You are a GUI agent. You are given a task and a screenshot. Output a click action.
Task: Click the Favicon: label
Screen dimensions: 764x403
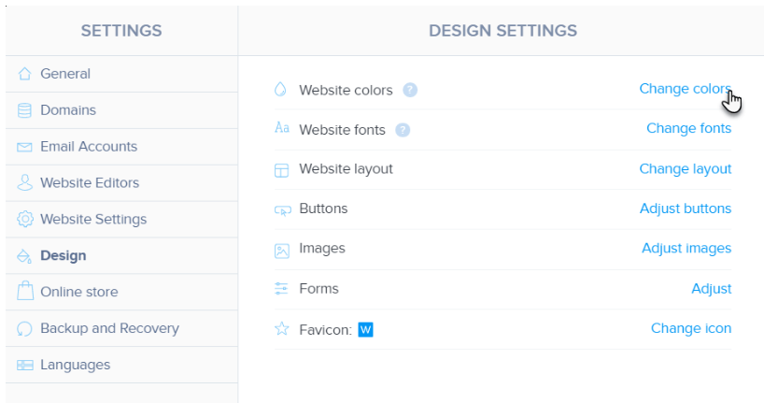[325, 330]
